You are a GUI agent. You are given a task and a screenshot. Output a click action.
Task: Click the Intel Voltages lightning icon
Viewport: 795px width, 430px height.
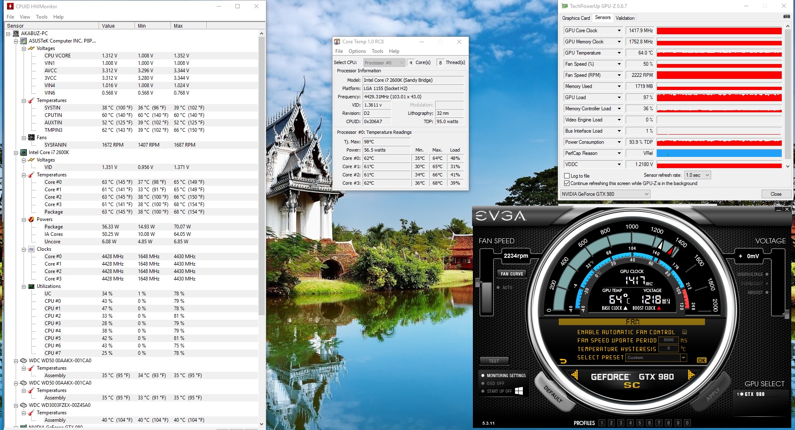pos(31,160)
